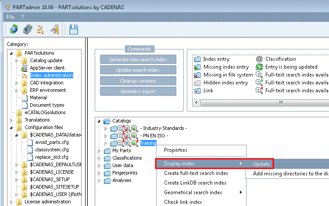Viewport: 329px width, 206px height.
Task: Click the legend horizontal scrollbar thumb
Action: (265, 102)
